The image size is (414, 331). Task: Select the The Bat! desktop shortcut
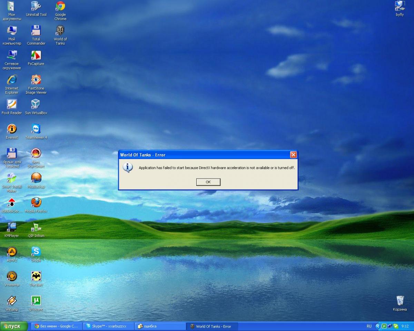click(x=36, y=279)
